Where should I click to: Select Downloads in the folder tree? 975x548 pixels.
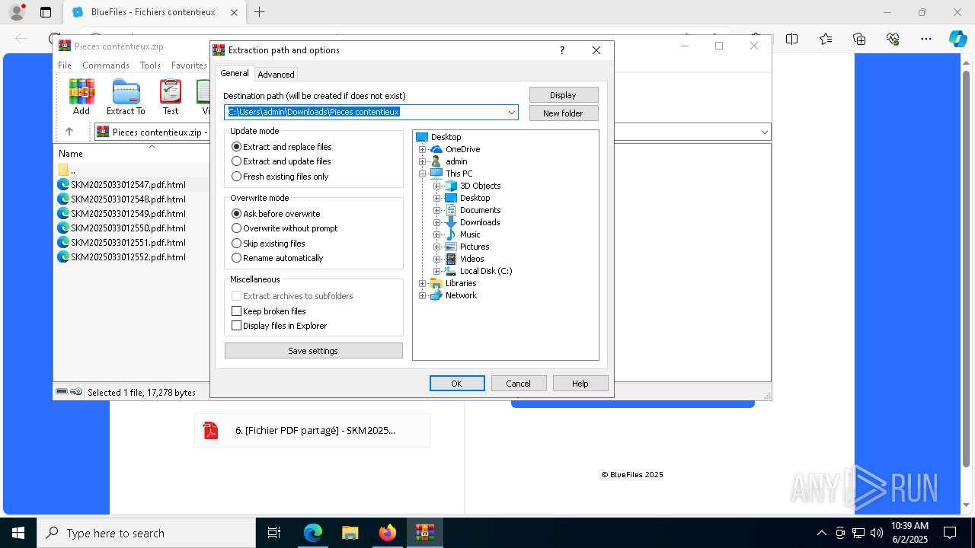click(x=480, y=222)
